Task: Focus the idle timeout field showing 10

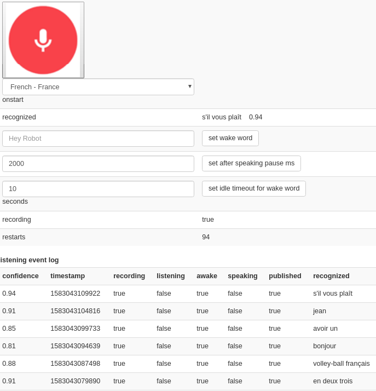Action: (x=98, y=189)
